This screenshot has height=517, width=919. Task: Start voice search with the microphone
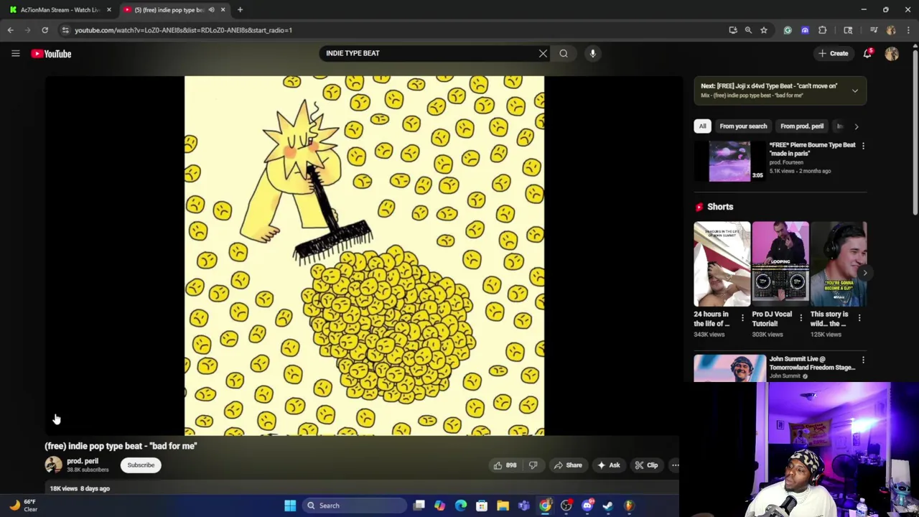tap(592, 53)
